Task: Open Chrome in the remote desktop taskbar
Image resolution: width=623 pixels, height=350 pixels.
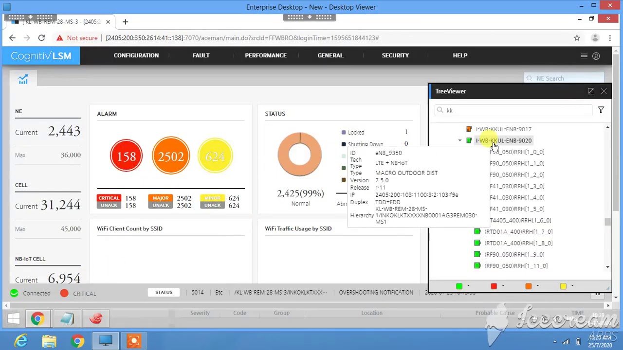Action: coord(37,319)
